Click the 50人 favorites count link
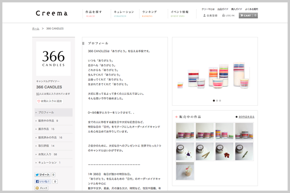The image size is (290, 193). 38,94
